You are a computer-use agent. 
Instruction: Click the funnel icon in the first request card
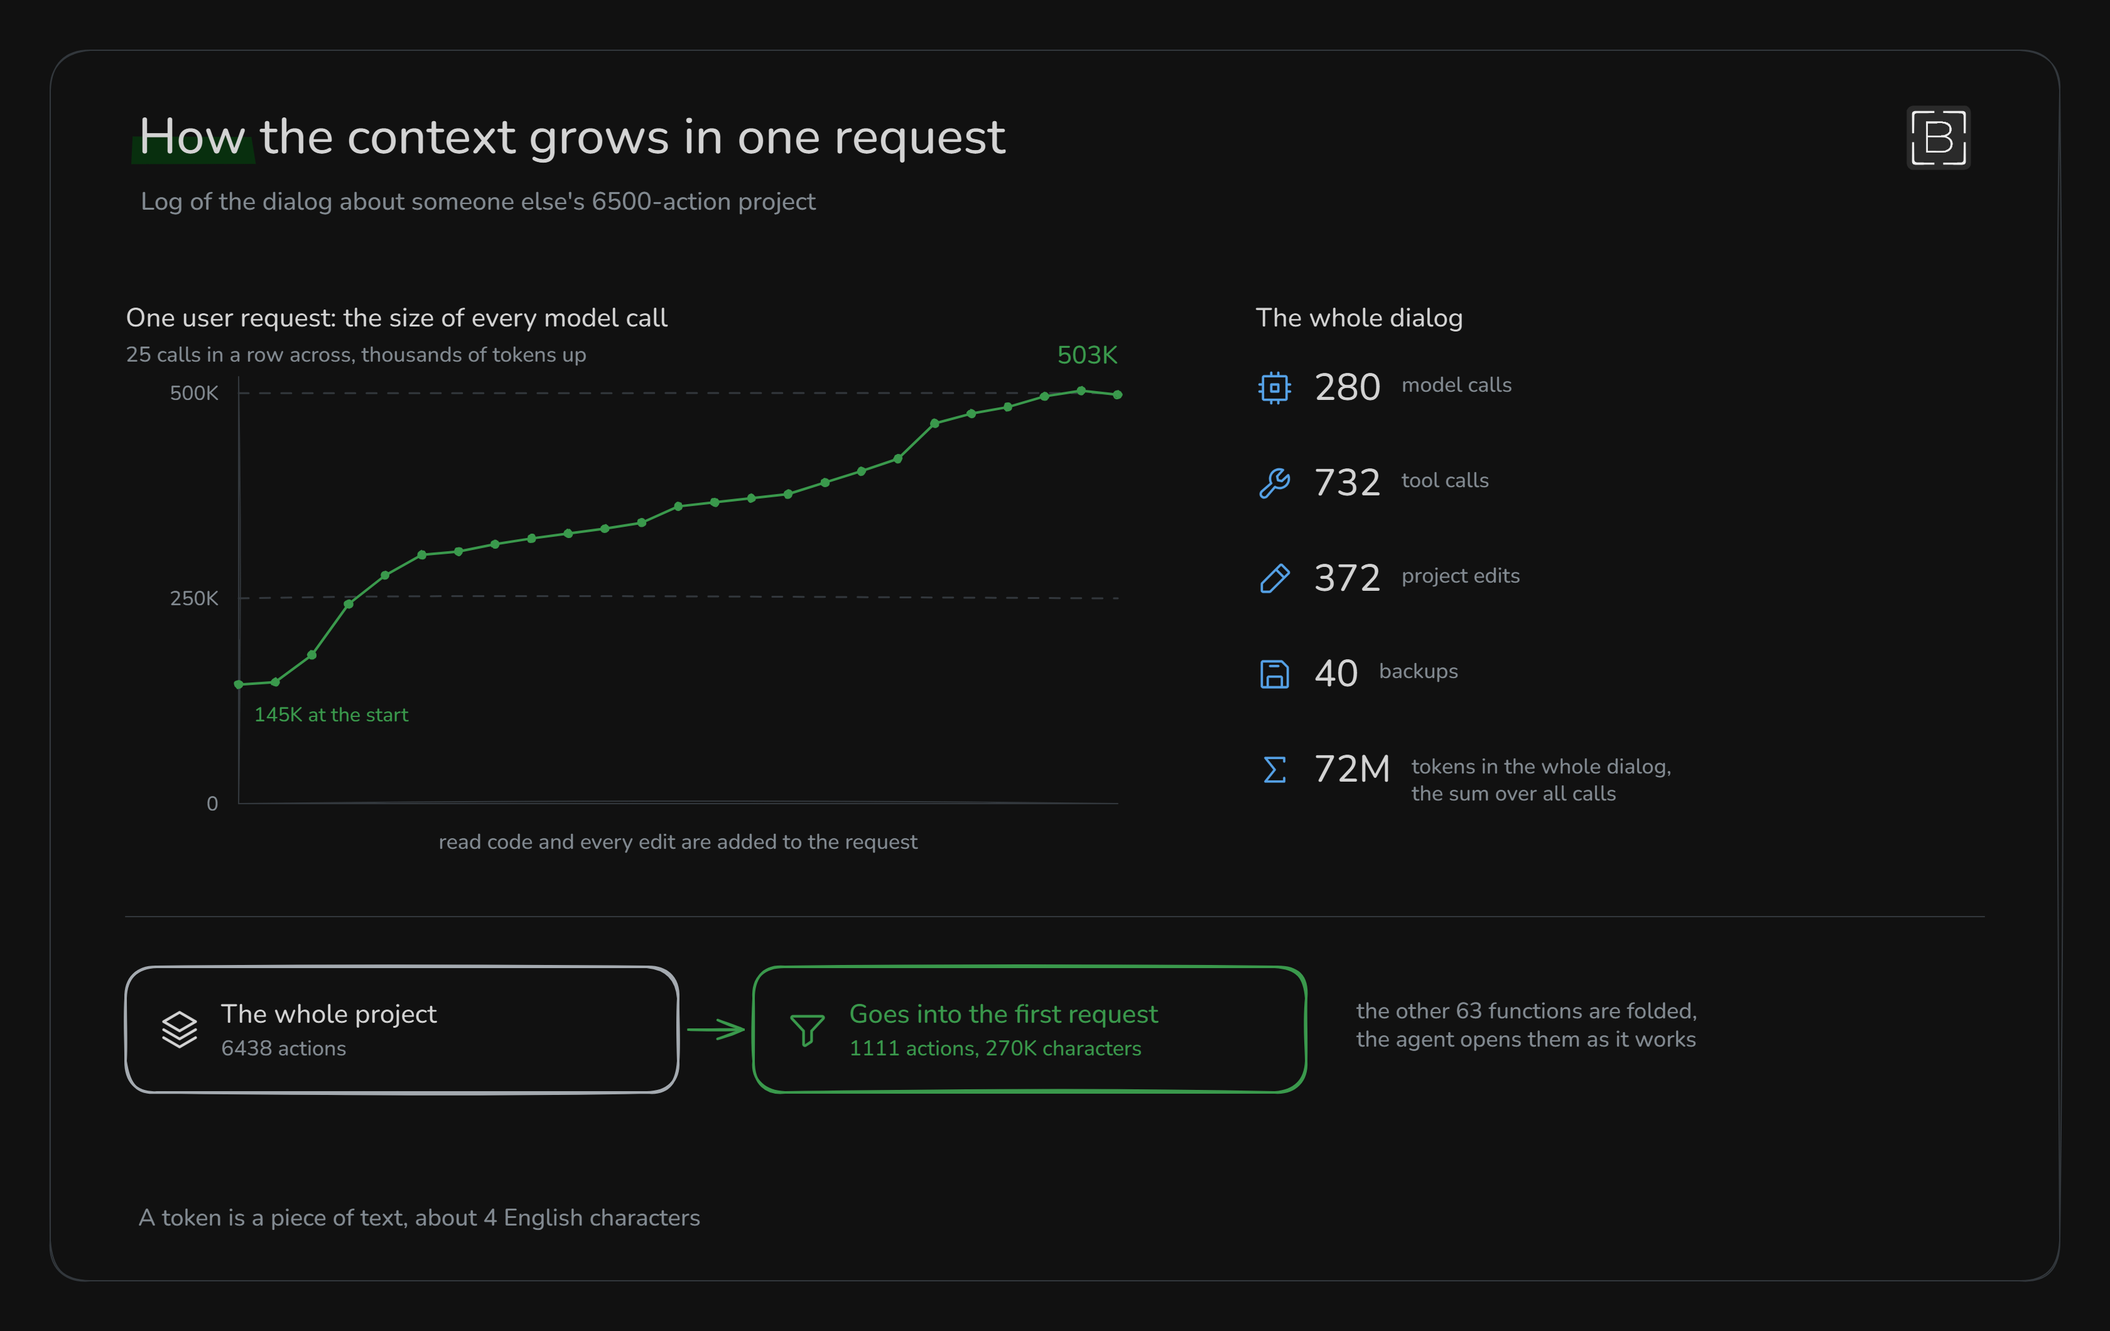coord(807,1030)
